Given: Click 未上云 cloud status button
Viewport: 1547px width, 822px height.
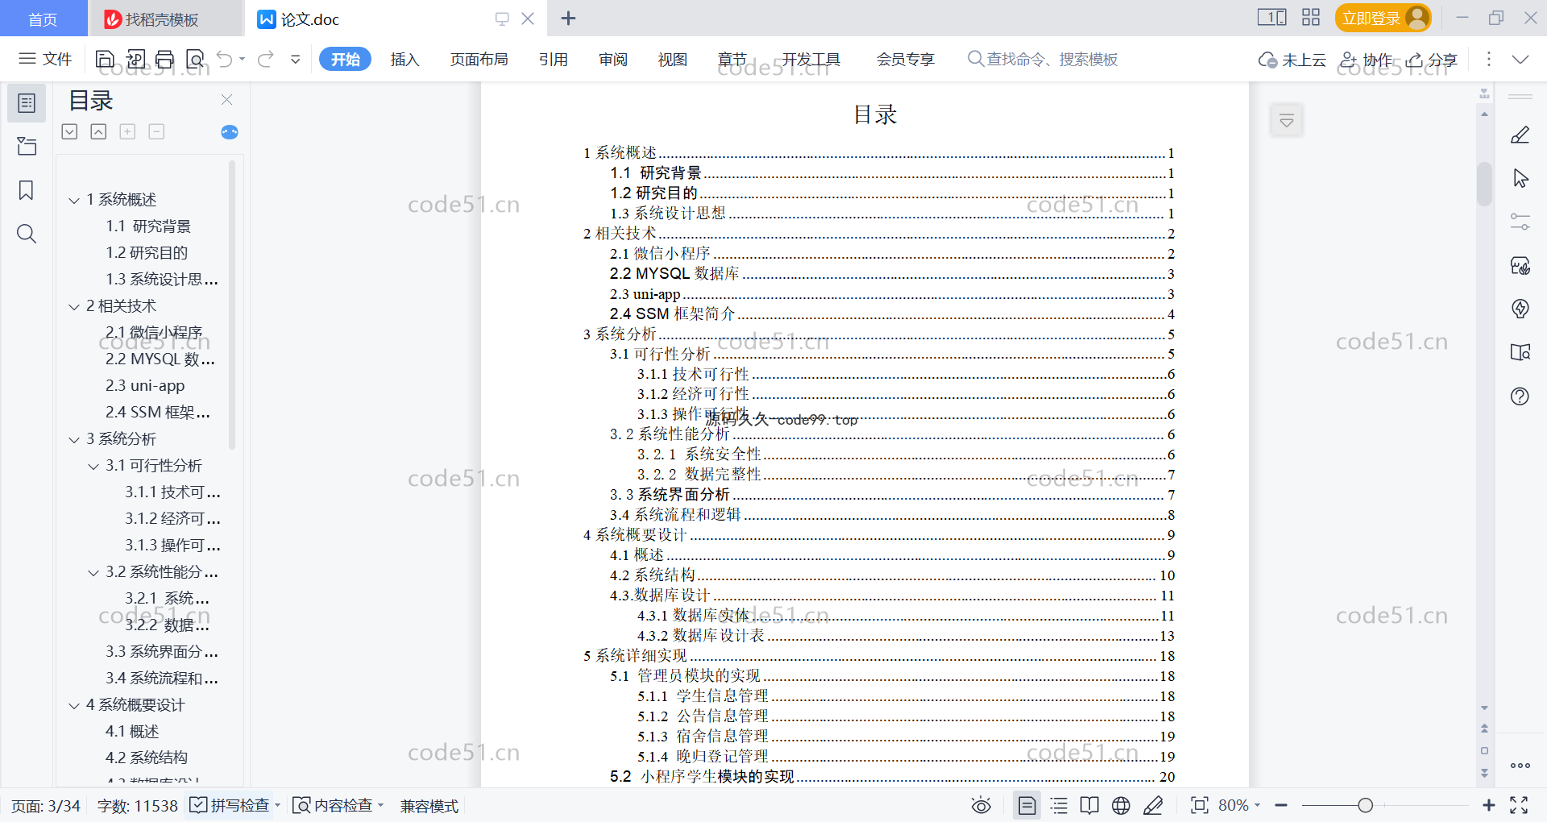Looking at the screenshot, I should [x=1292, y=60].
